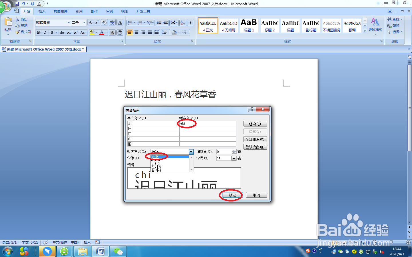Click the 全部删除(V) button
The height and width of the screenshot is (257, 412).
point(255,139)
